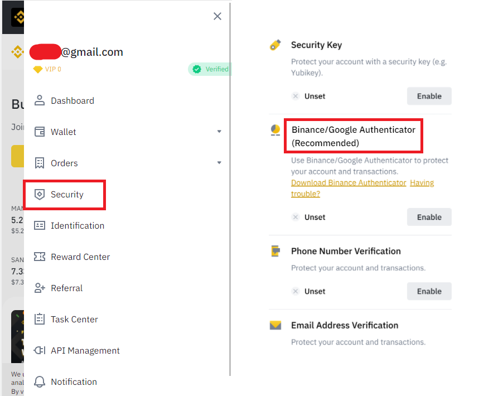Click the API Management plug icon
Viewport: 503px width, 396px height.
tap(40, 350)
